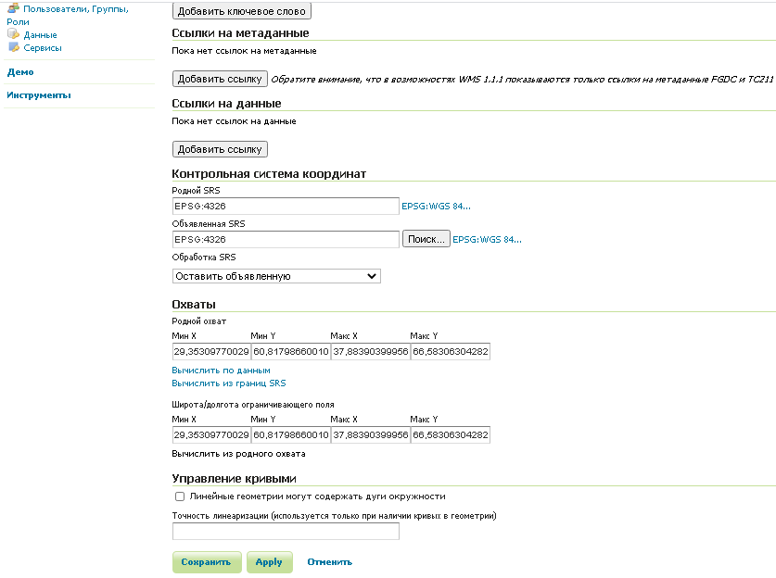
Task: Add a data link under Ссылки на данные
Action: click(219, 148)
